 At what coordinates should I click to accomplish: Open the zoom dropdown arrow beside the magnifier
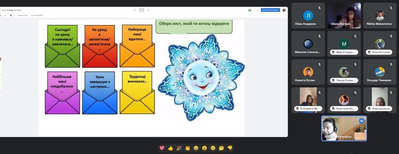pos(14,16)
